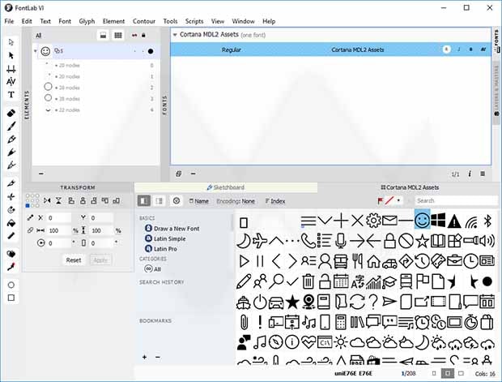Open the Glyph menu

click(x=87, y=21)
